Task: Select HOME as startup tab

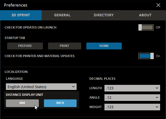Action: (104, 46)
